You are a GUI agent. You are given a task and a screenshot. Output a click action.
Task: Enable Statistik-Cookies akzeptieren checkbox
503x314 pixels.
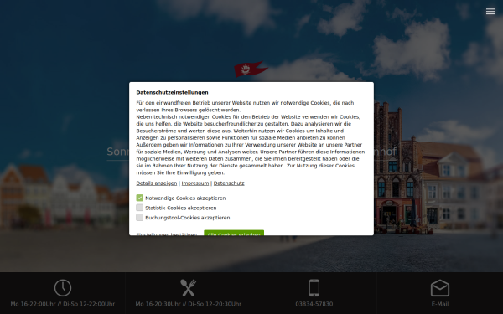point(139,208)
